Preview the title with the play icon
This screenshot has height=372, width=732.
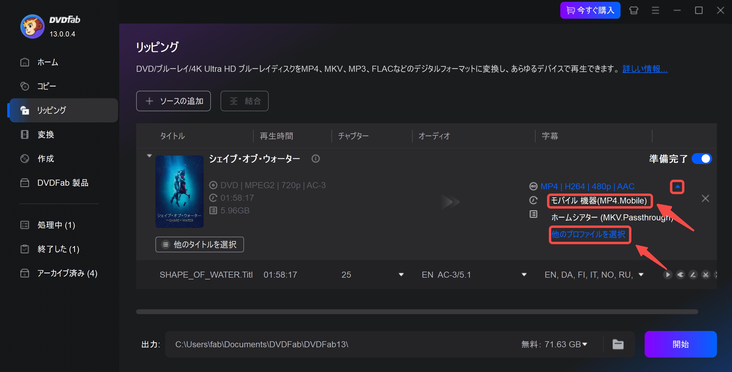pyautogui.click(x=668, y=275)
